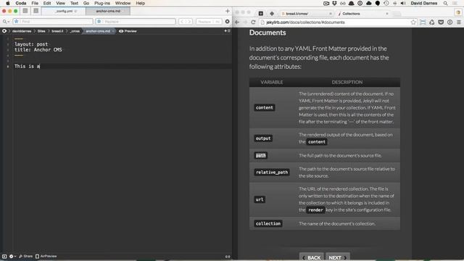
Task: Open the Dropbox menu bar icon
Action: pos(335,3)
